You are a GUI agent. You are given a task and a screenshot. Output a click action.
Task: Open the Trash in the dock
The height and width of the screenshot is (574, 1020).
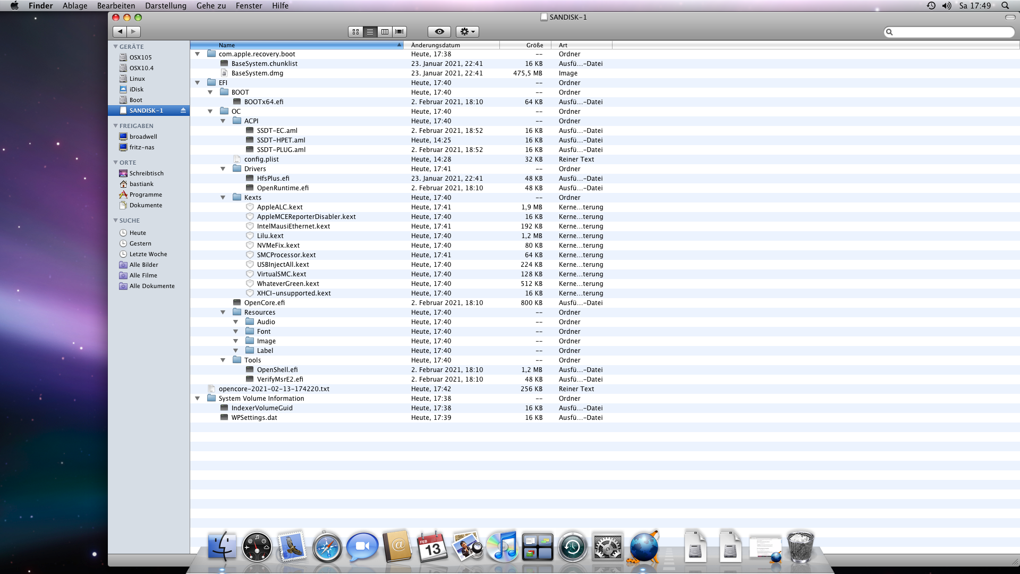(x=800, y=547)
